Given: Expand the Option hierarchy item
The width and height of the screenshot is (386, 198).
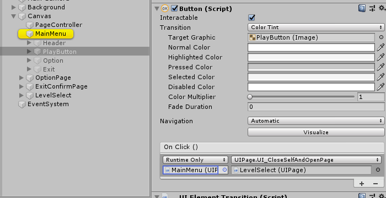Looking at the screenshot, I should [x=29, y=61].
